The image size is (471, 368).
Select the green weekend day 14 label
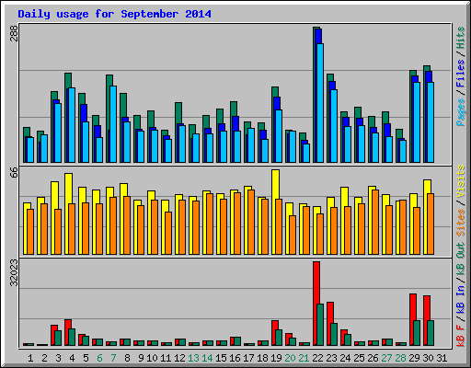point(207,358)
